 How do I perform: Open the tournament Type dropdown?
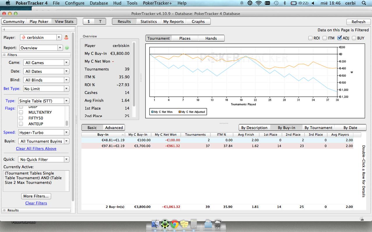click(67, 101)
